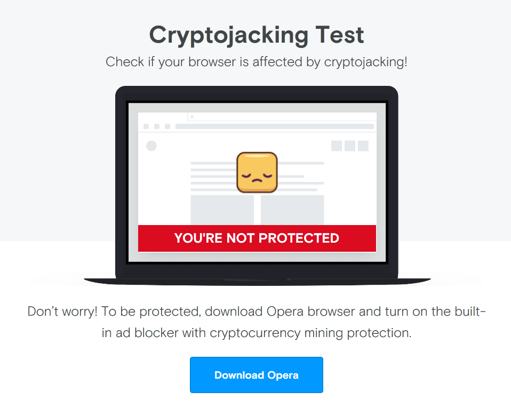Viewport: 511px width, 408px height.
Task: Click the gray circle avatar in mock browser
Action: (x=151, y=146)
